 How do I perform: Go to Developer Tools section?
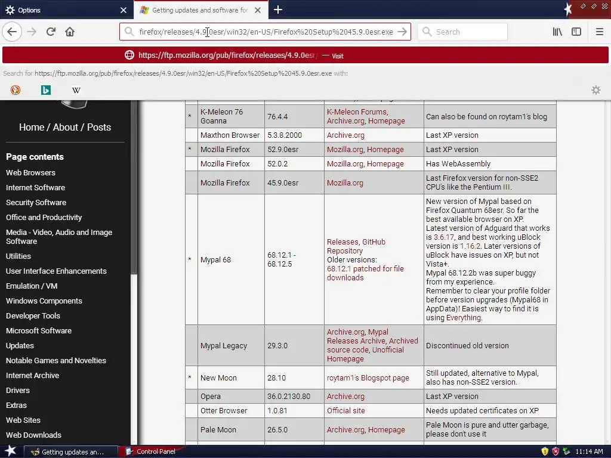tap(33, 316)
